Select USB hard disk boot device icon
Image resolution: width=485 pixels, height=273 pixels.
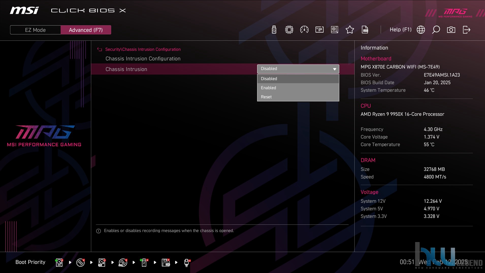tap(102, 262)
